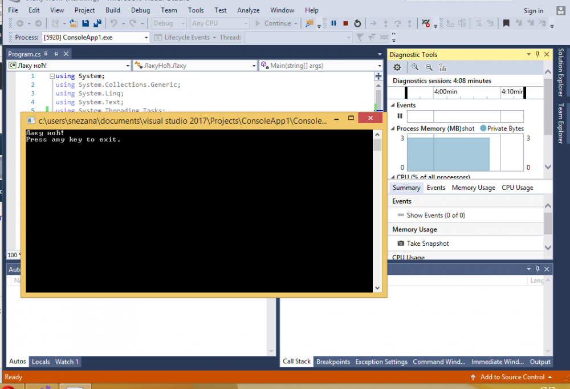Click the Diagnostic Tools summary scrollbar thumb
Screen dimensions: 570x389
(548, 224)
